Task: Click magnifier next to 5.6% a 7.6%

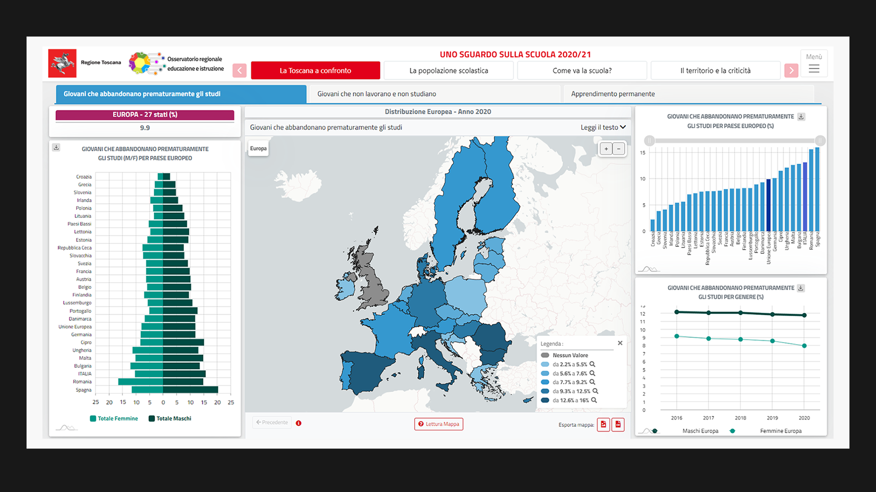Action: pyautogui.click(x=592, y=373)
